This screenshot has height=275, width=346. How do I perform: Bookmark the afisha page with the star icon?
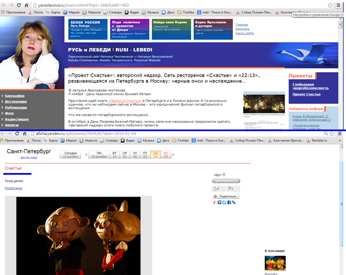click(332, 133)
